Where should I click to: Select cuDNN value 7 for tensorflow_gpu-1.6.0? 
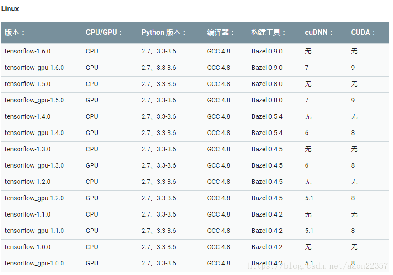tap(307, 68)
